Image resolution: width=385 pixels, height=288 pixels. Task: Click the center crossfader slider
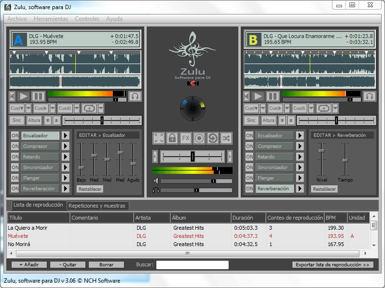tap(192, 157)
